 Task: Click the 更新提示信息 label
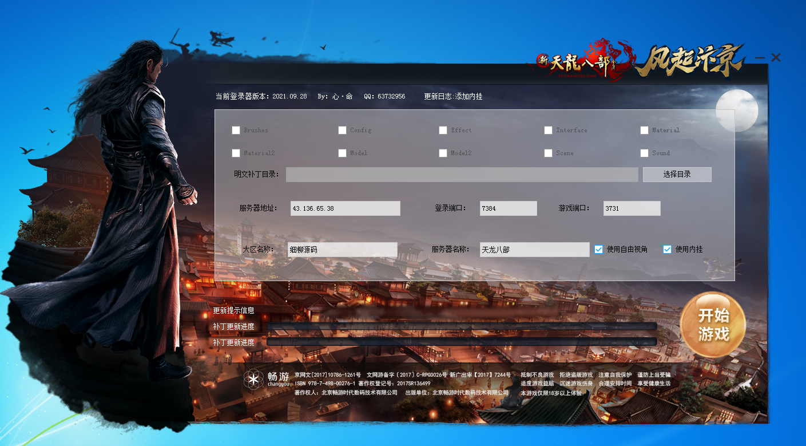pos(233,310)
